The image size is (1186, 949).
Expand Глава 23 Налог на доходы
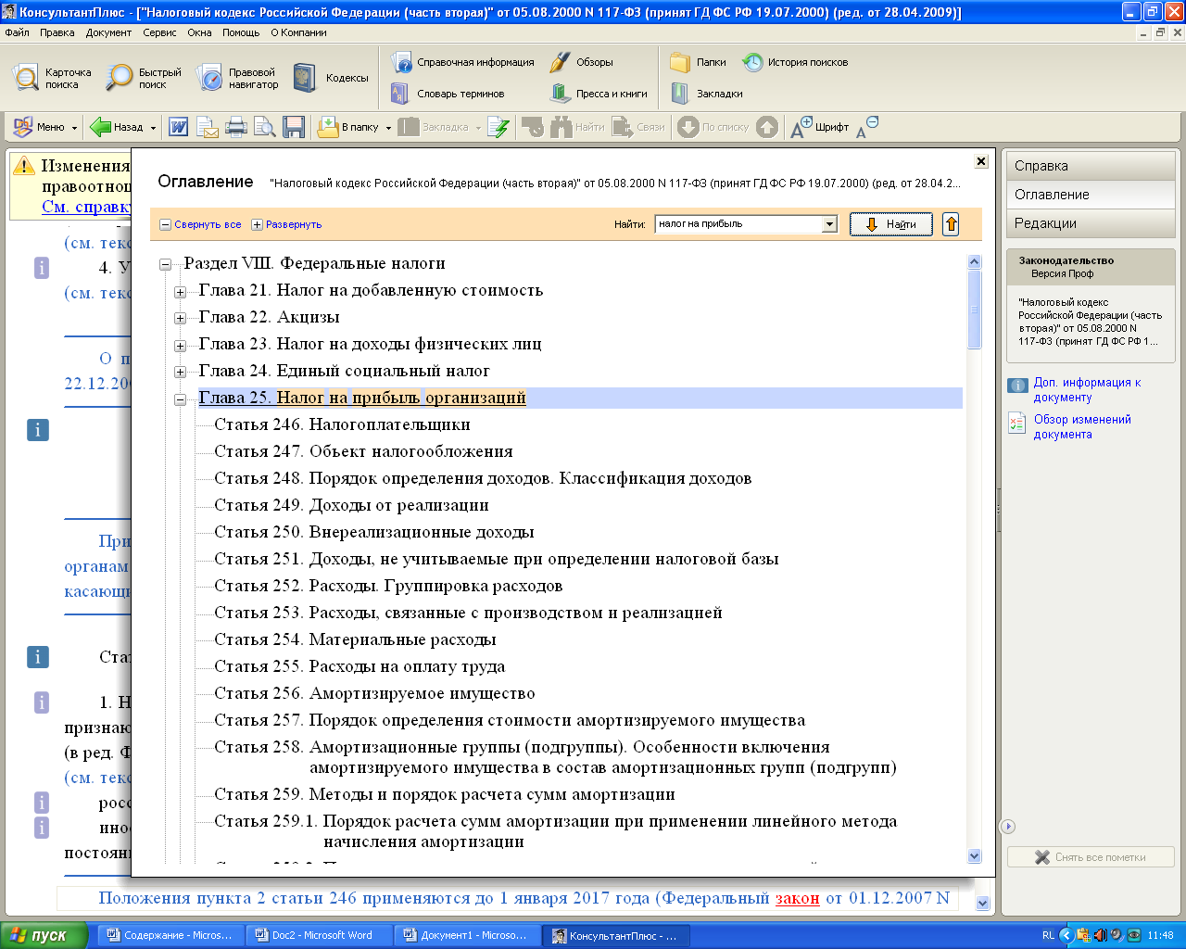pos(180,345)
